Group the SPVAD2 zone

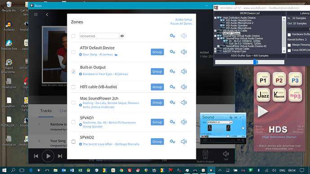[157, 141]
